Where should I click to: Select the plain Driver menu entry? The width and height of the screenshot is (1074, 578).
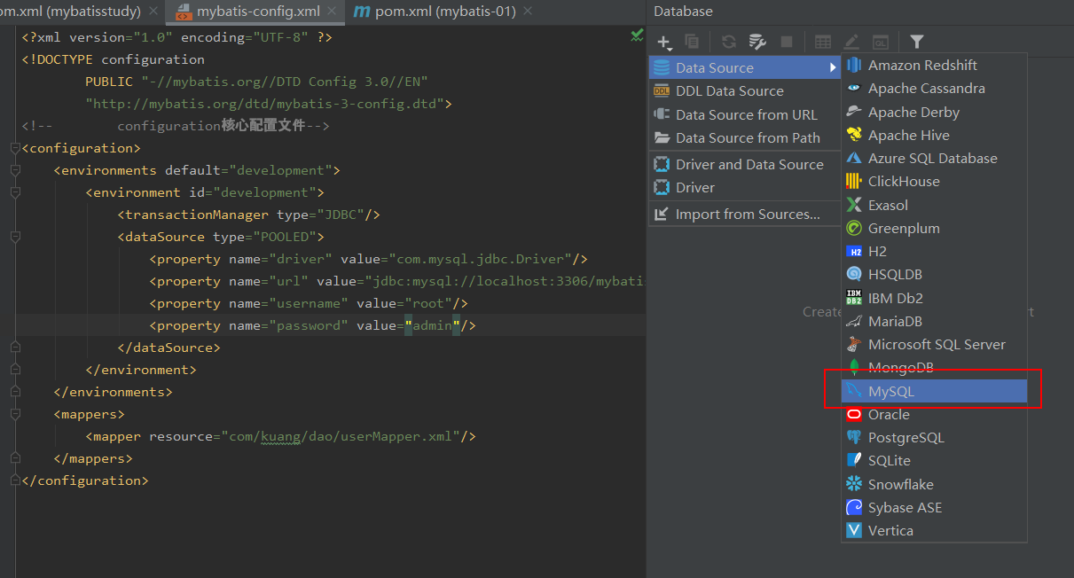point(745,187)
